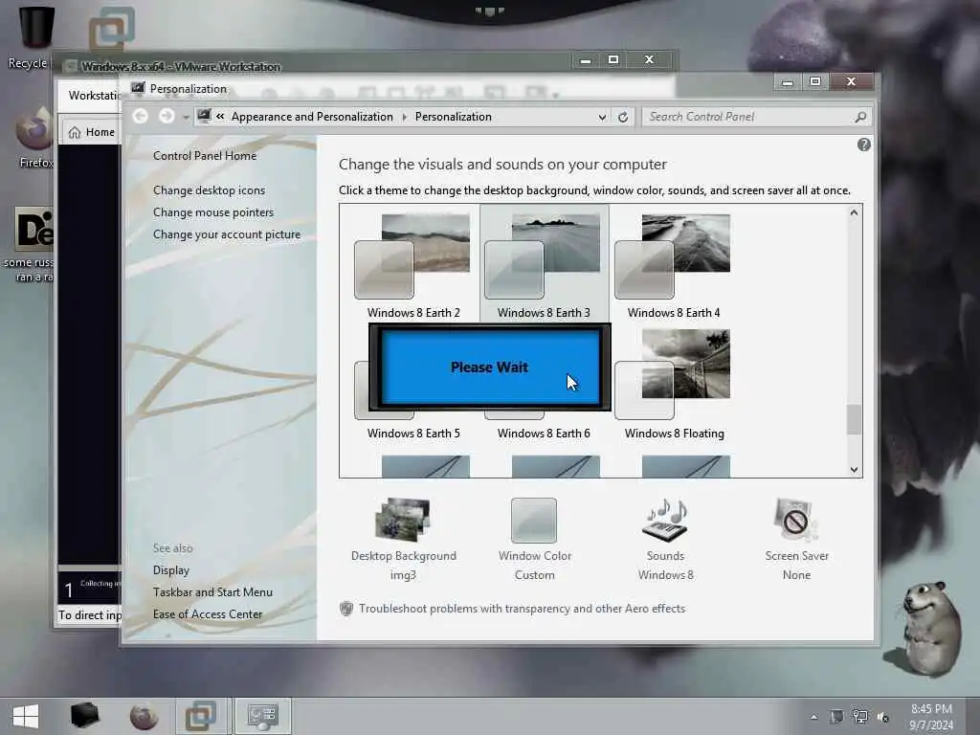The height and width of the screenshot is (735, 980).
Task: Open the Display link under See also
Action: pyautogui.click(x=170, y=570)
